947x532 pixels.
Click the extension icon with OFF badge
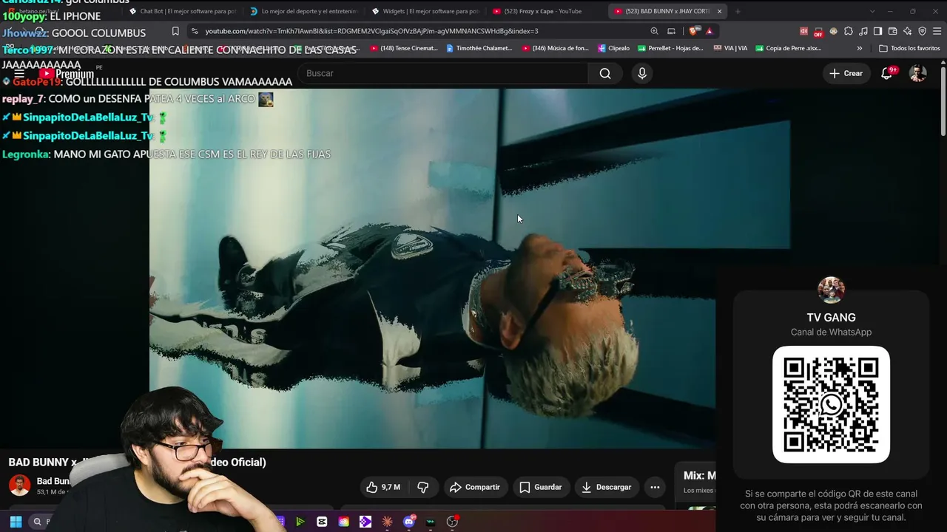(x=818, y=32)
